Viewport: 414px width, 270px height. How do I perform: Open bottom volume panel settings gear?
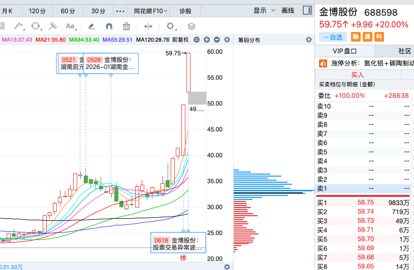pos(227,266)
